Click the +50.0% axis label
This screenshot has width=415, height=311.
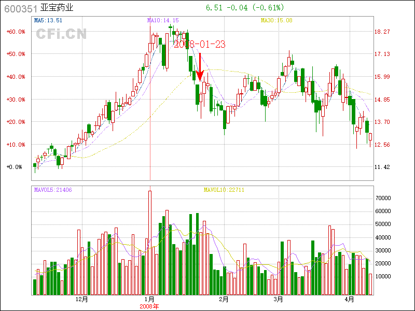(16, 54)
